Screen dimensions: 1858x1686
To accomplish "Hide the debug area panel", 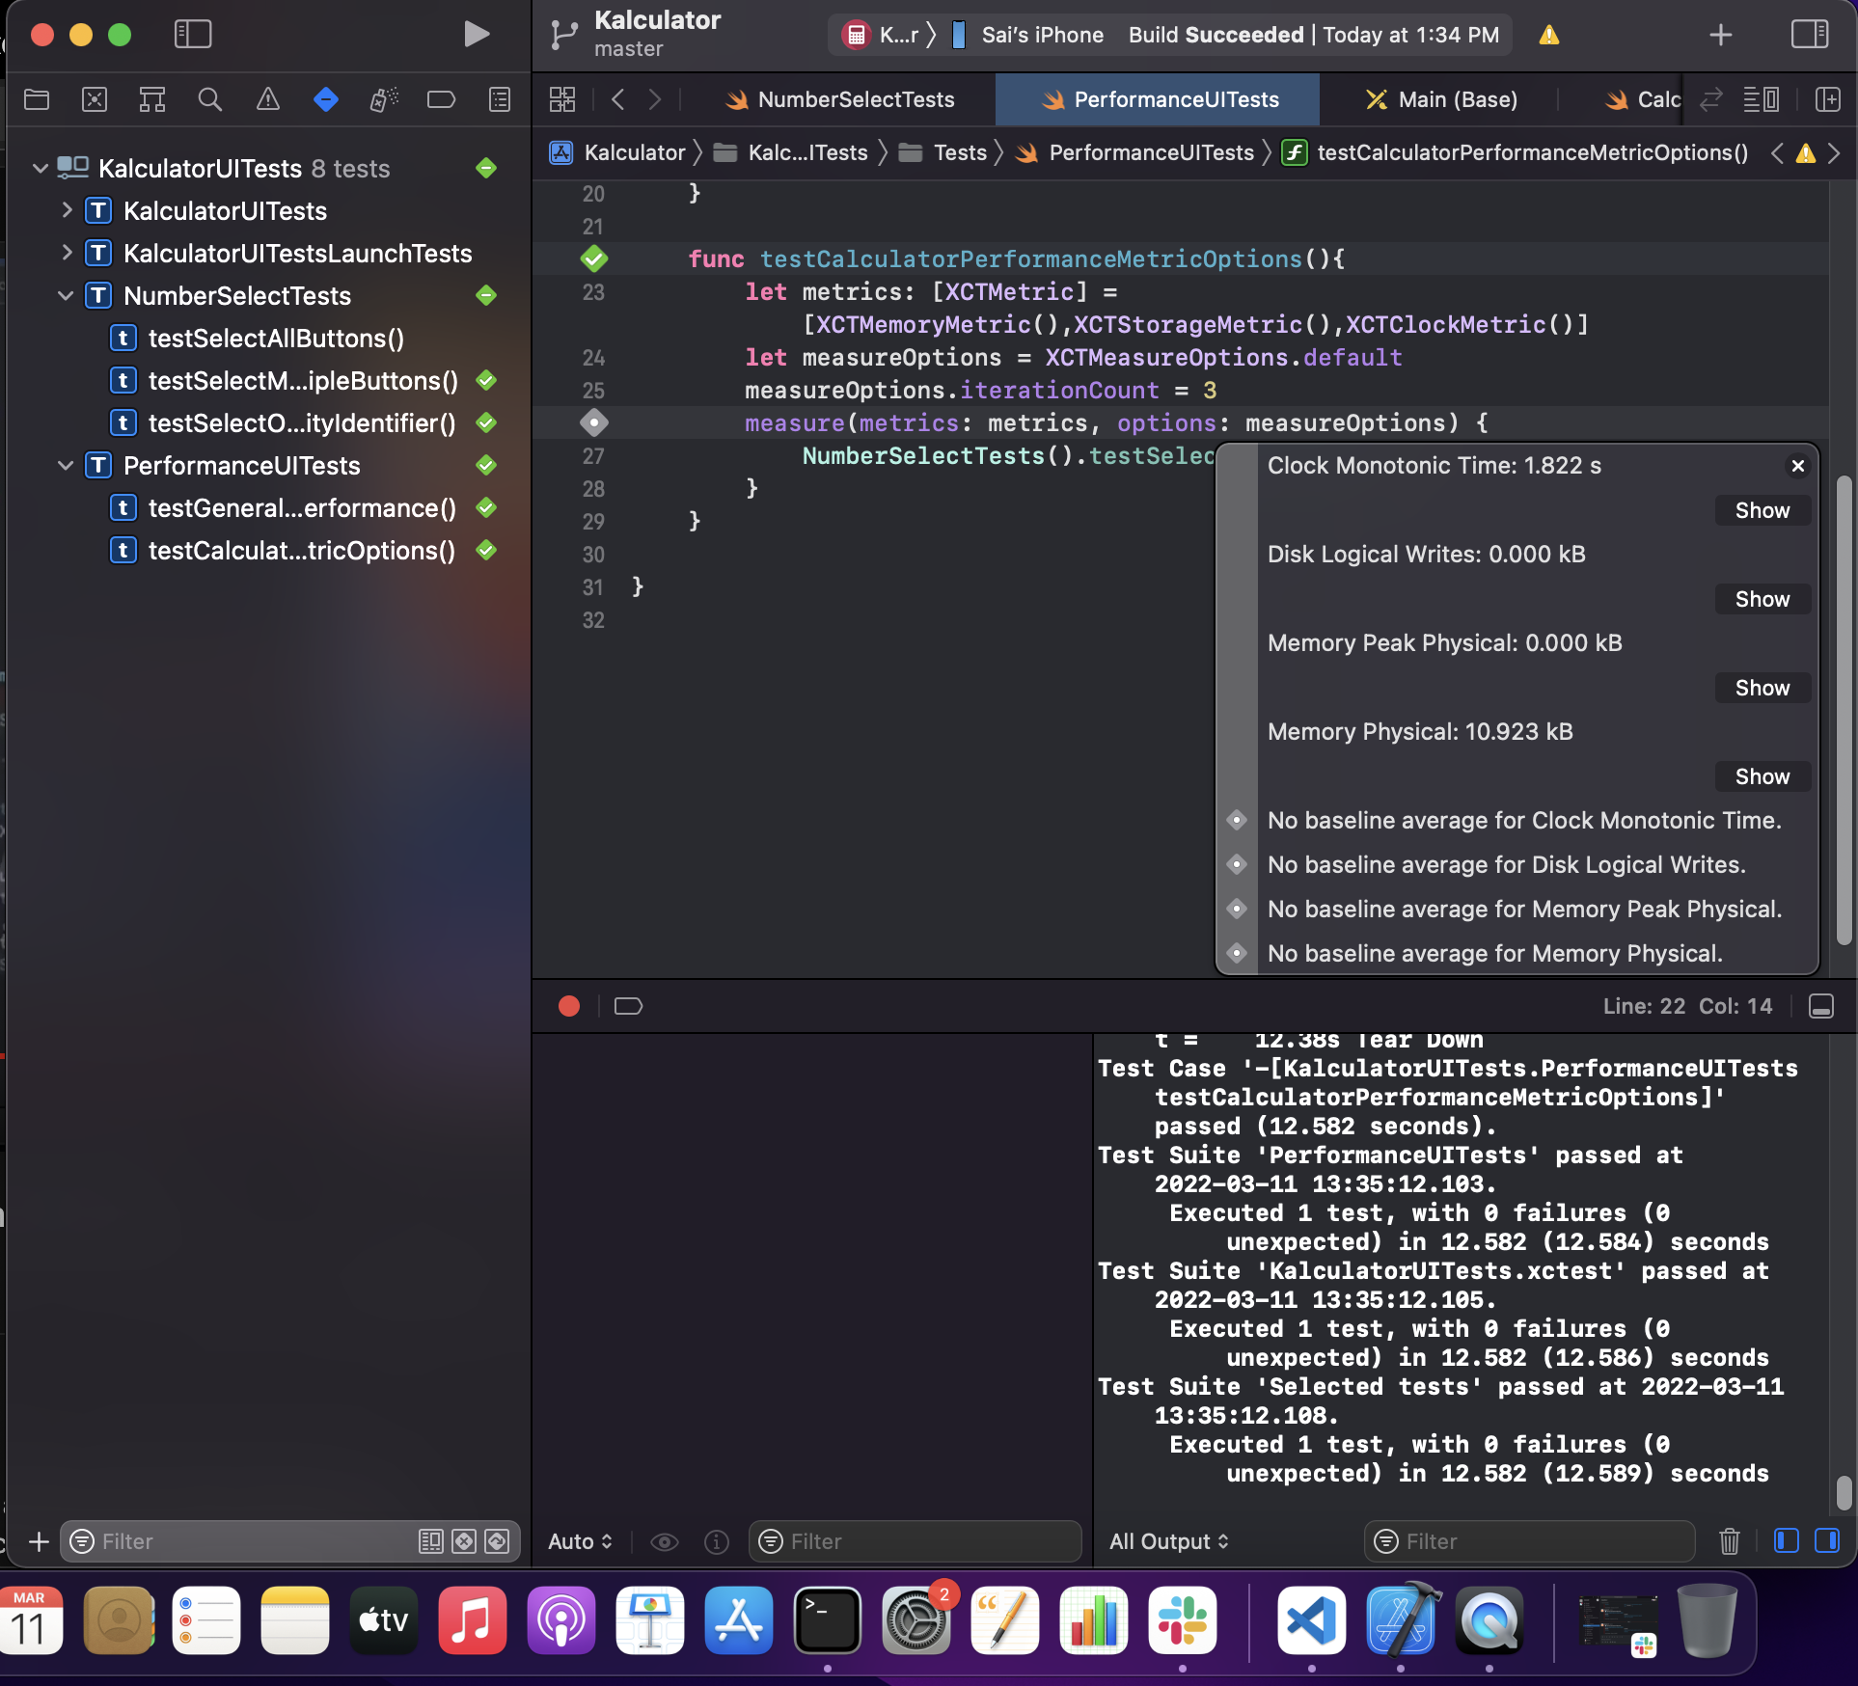I will click(x=1821, y=1006).
